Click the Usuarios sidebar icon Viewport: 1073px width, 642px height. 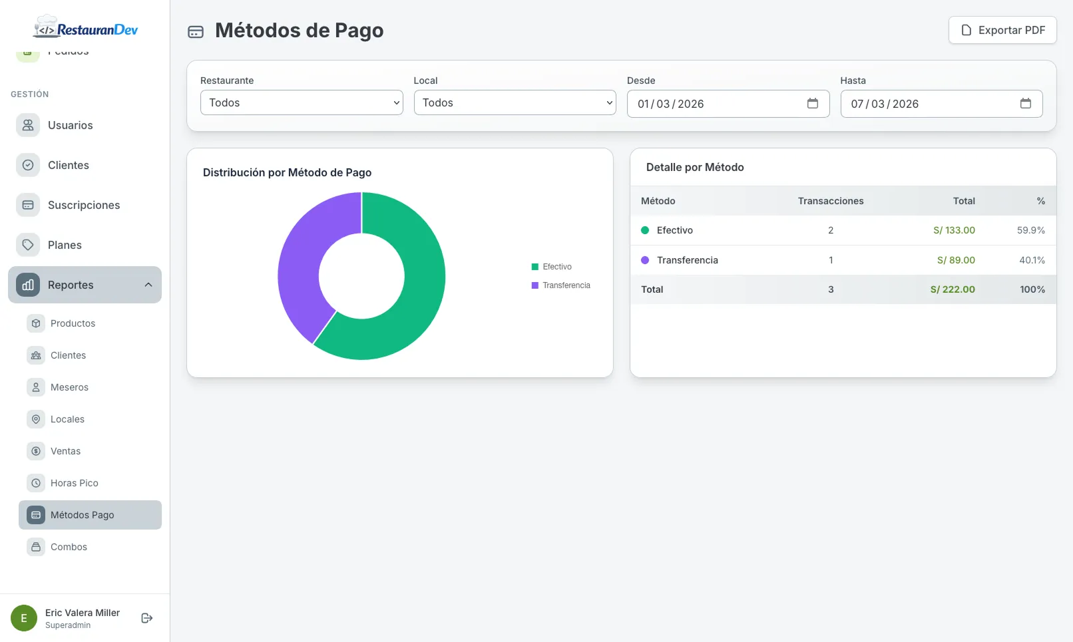pos(28,125)
